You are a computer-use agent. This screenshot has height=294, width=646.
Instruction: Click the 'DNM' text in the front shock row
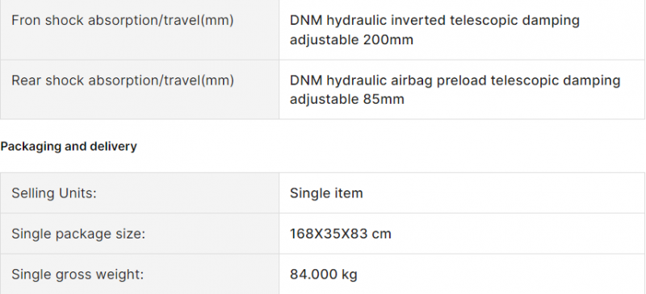coord(306,20)
